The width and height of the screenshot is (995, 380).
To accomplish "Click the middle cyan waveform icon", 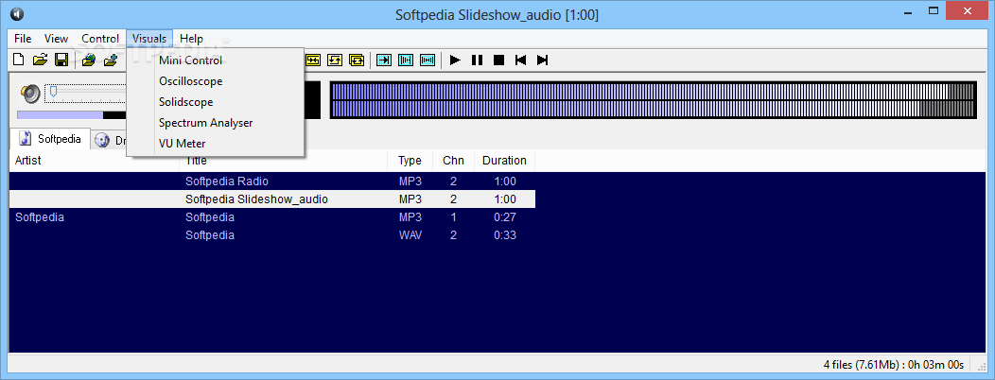I will tap(406, 60).
